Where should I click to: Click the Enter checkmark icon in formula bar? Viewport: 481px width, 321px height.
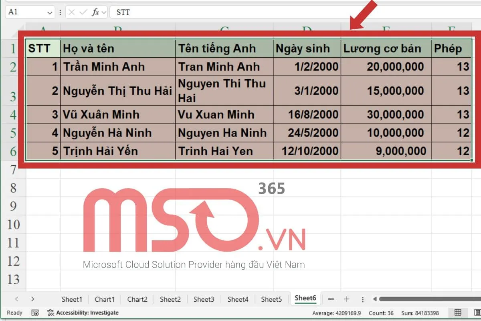[83, 12]
